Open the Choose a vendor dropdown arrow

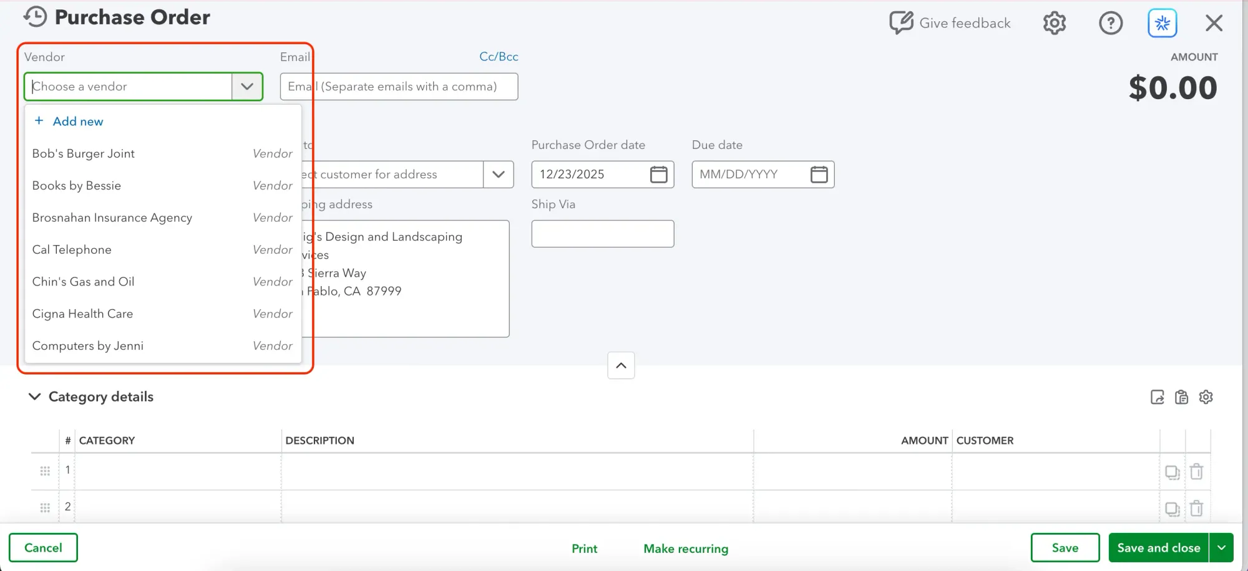tap(246, 87)
